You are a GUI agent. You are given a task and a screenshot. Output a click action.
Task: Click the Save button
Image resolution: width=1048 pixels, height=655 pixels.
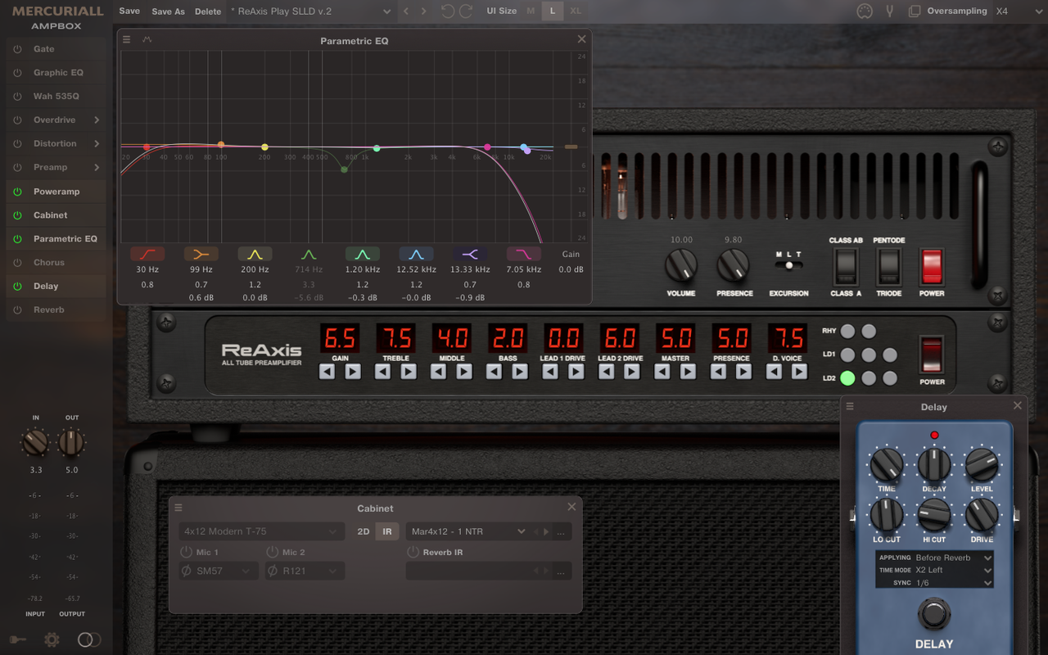point(129,11)
